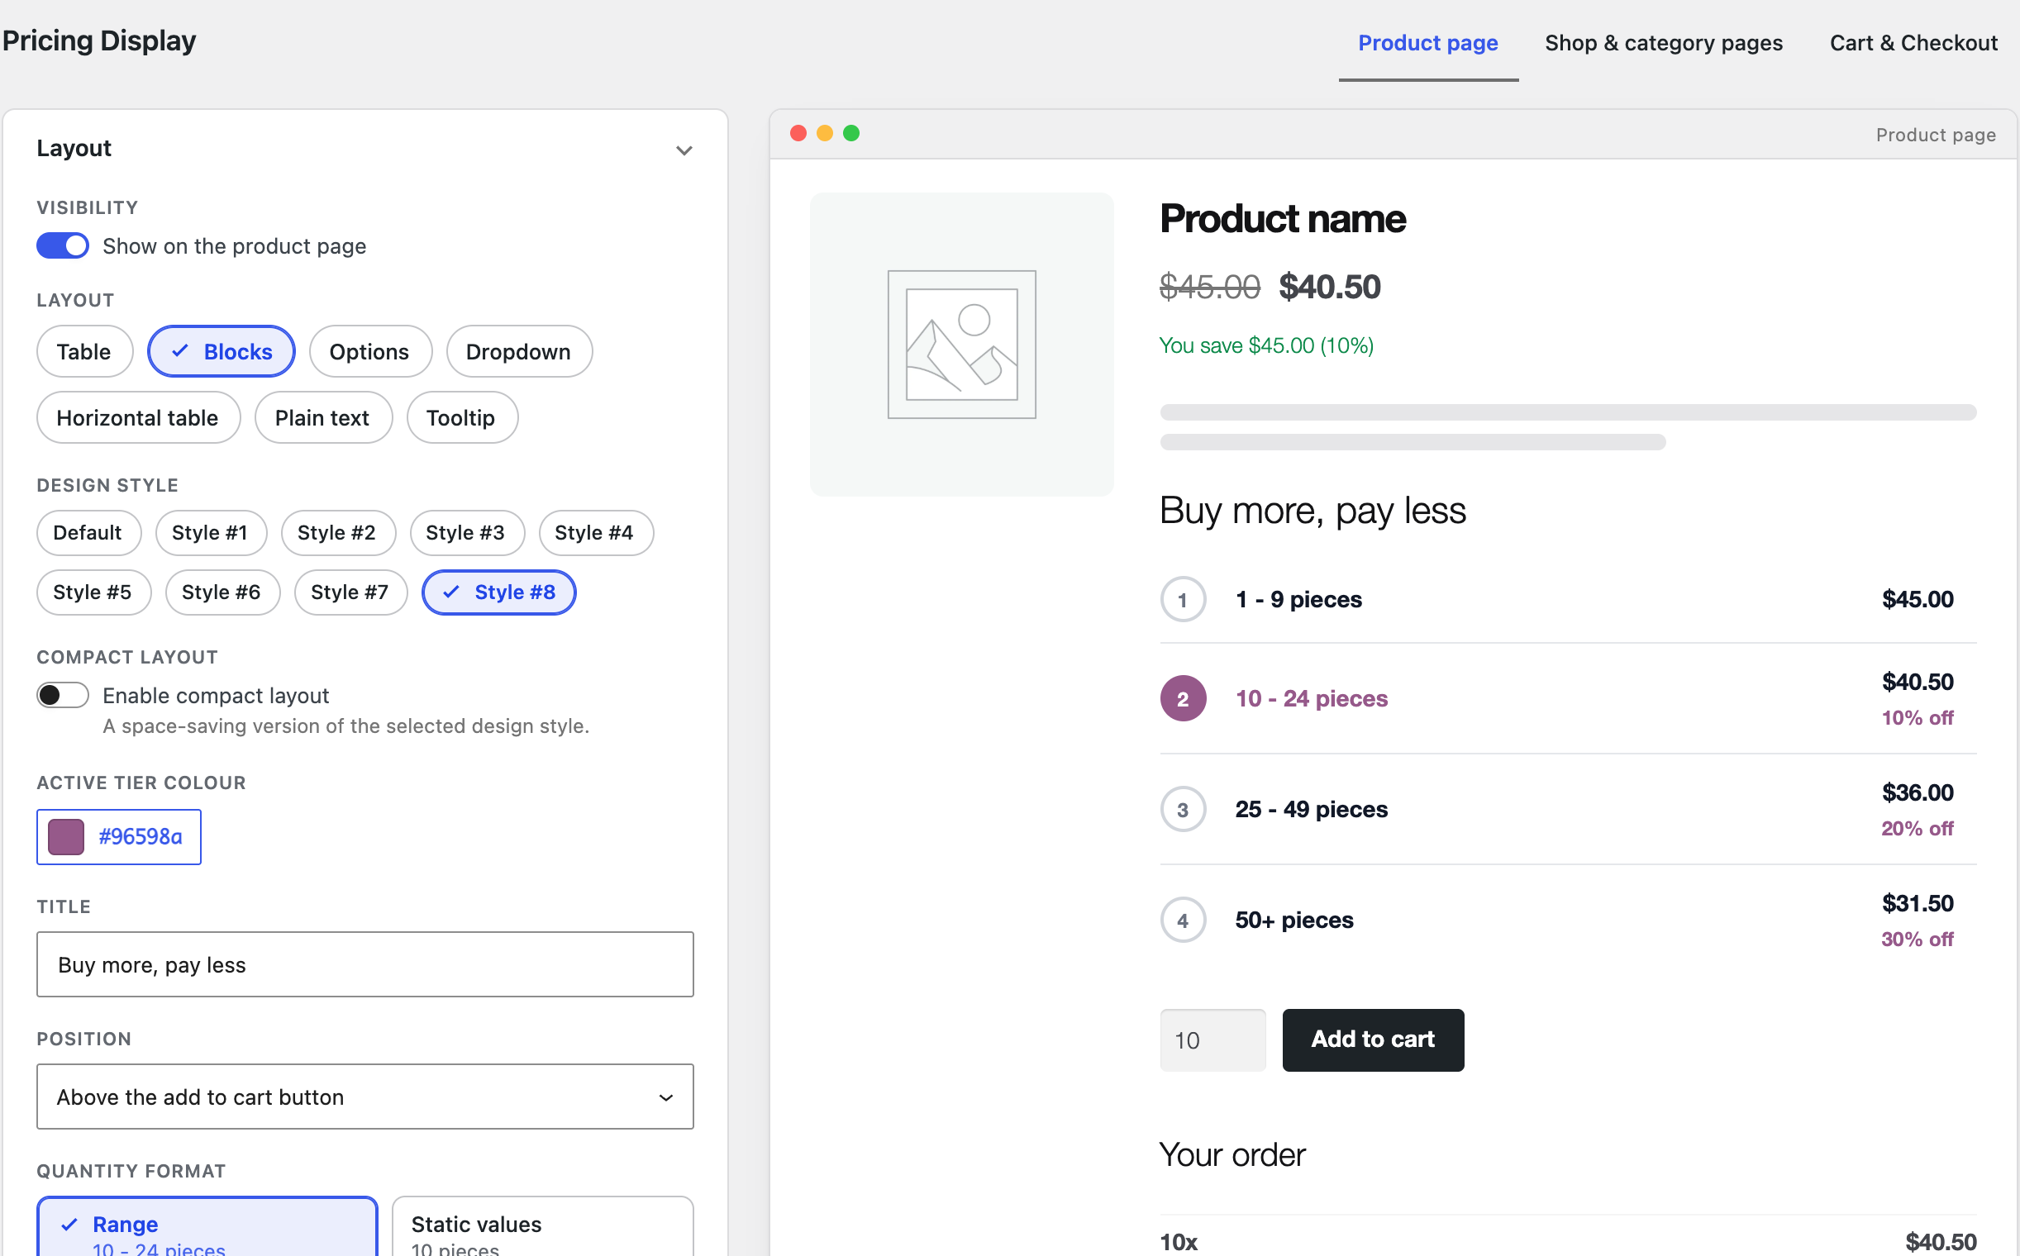Select Range quantity format

tap(207, 1228)
